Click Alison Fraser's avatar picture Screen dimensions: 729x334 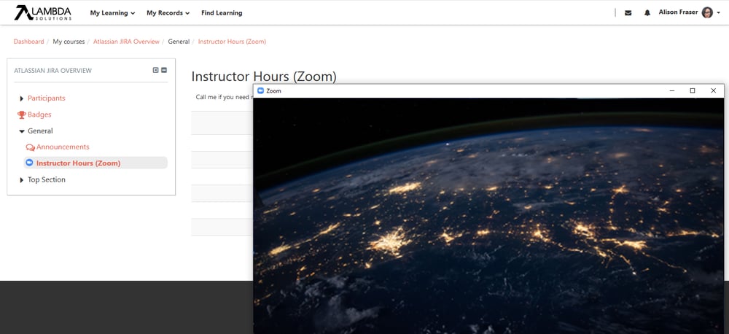pos(707,12)
